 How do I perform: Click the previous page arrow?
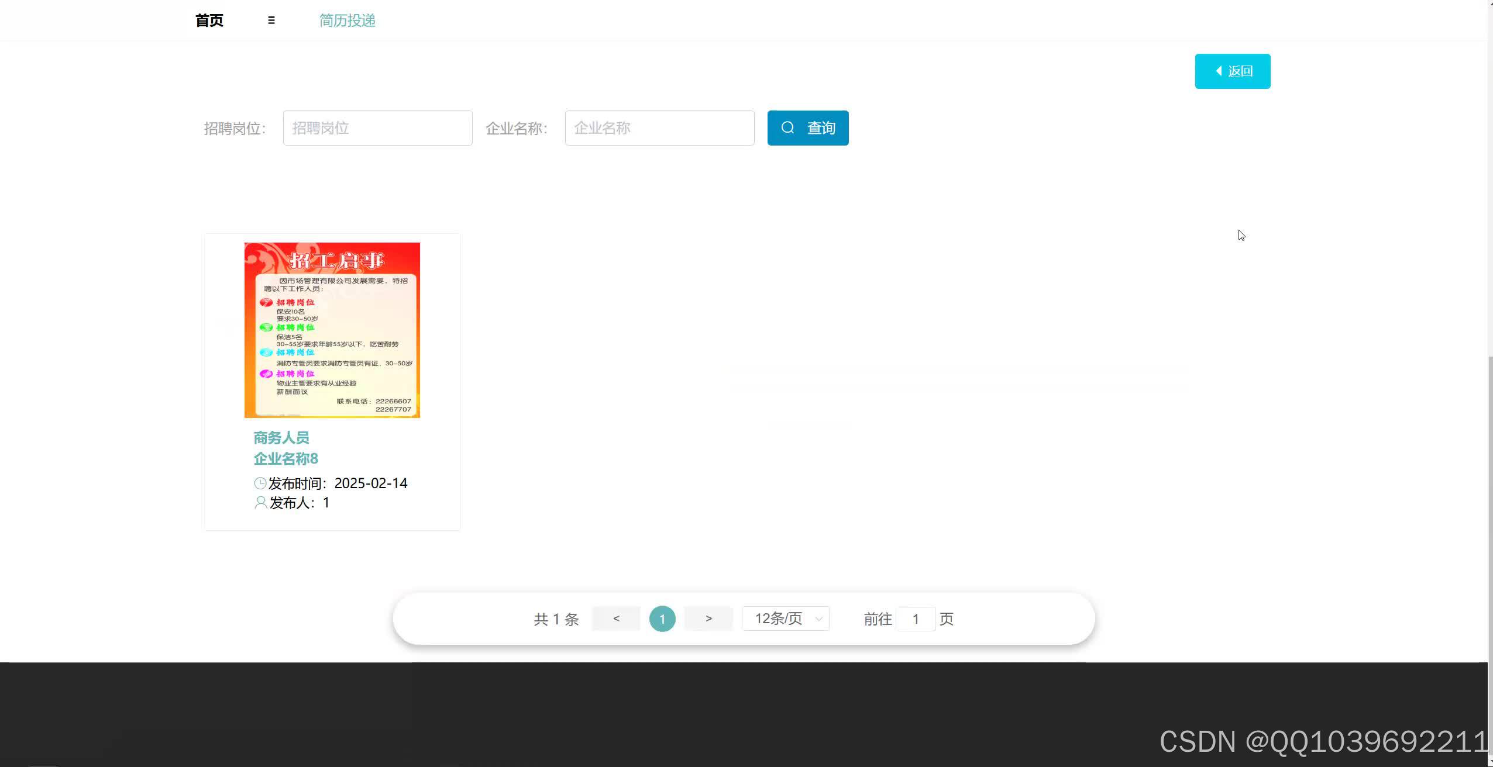(615, 618)
